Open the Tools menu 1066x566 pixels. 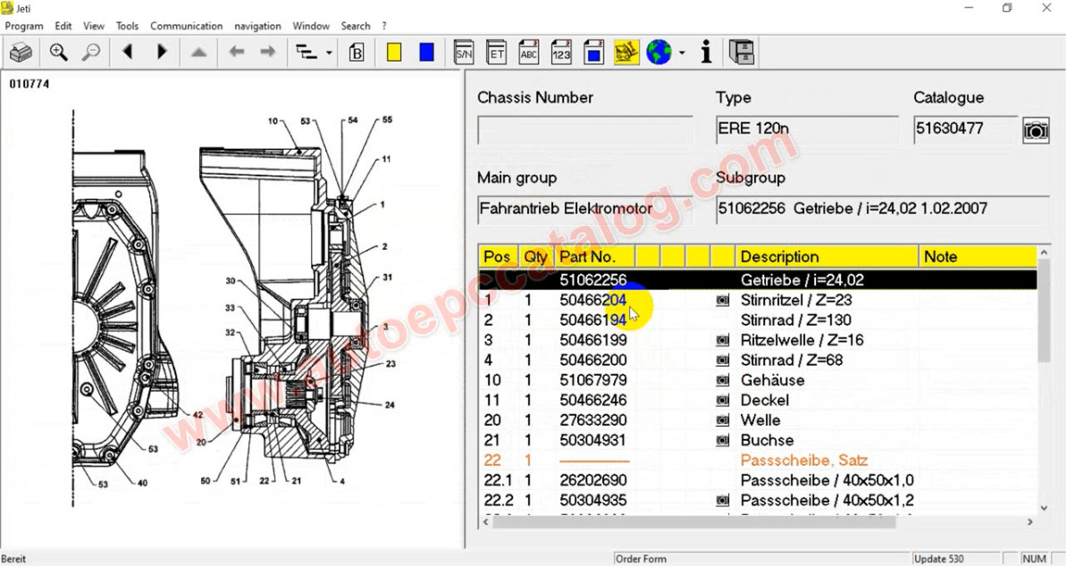click(127, 26)
